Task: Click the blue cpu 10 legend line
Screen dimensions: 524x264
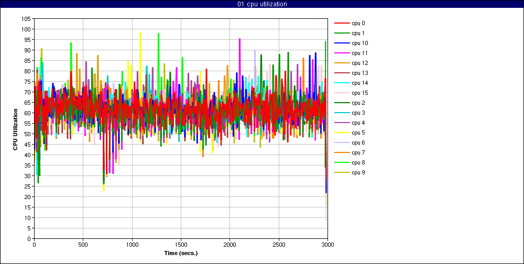Action: 342,43
